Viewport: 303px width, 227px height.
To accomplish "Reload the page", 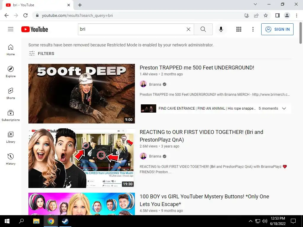I will pyautogui.click(x=25, y=15).
